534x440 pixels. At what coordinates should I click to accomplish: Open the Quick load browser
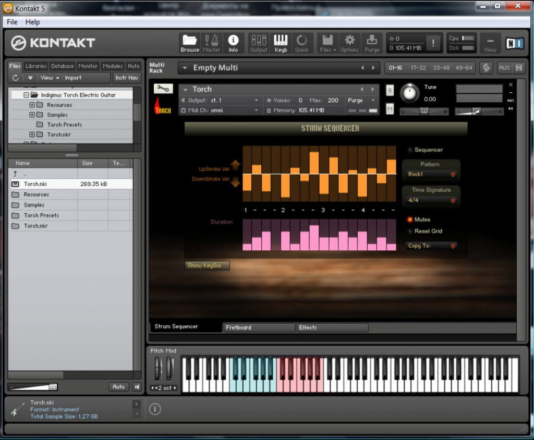302,43
